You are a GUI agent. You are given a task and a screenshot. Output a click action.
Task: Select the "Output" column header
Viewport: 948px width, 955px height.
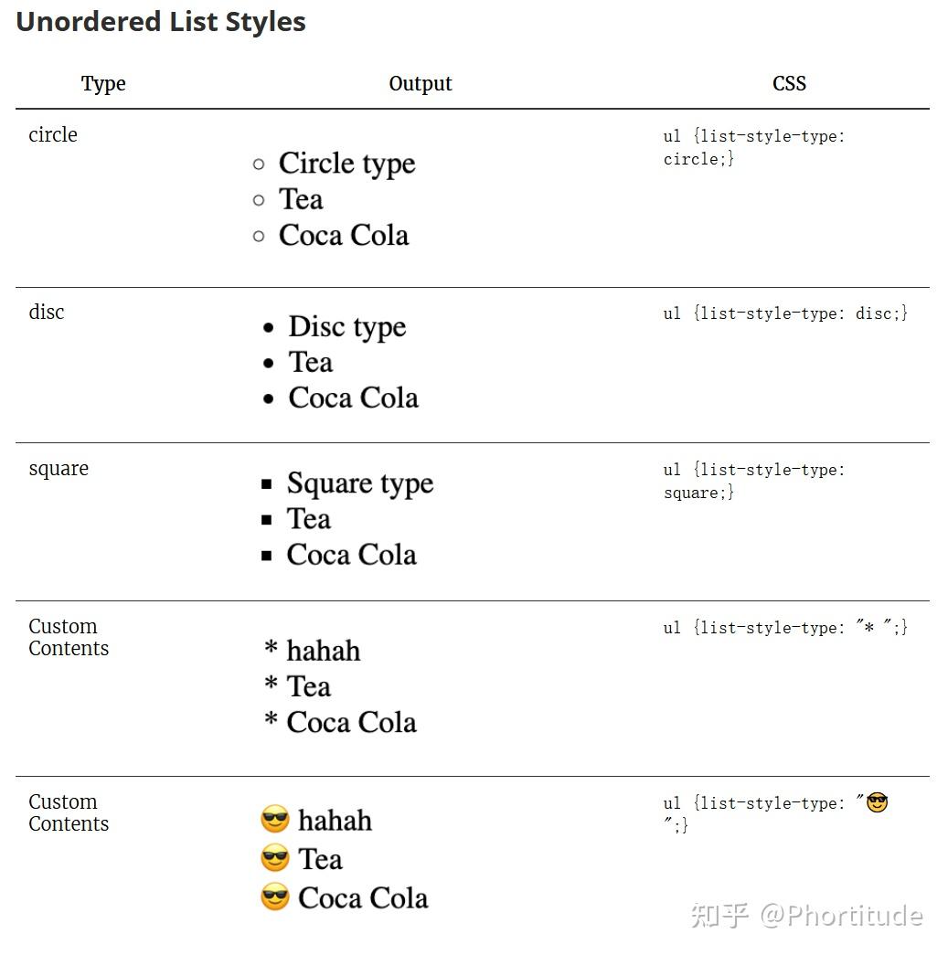pos(421,84)
